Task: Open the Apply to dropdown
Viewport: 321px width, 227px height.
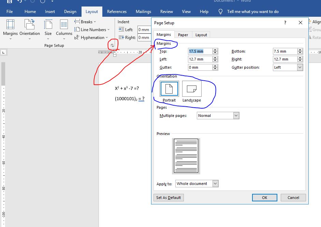Action: 215,184
